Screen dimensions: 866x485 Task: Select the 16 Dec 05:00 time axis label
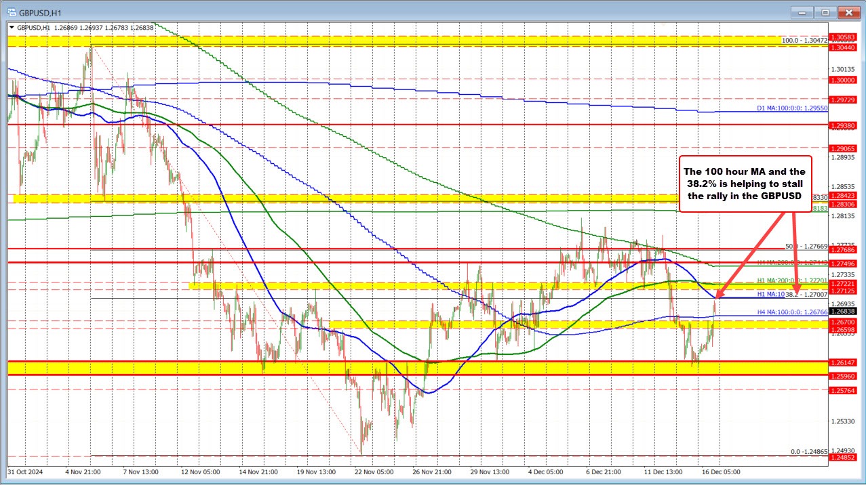click(722, 471)
